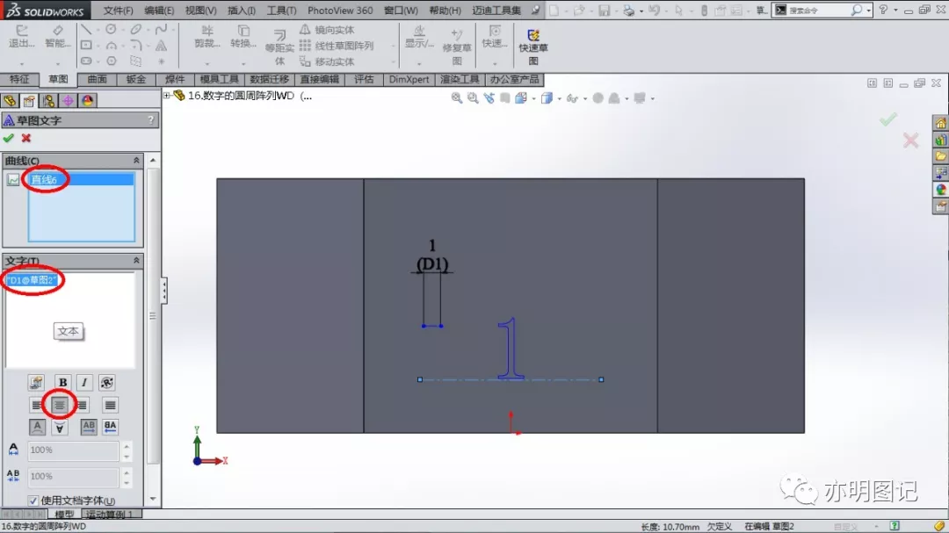Image resolution: width=949 pixels, height=533 pixels.
Task: Click the Italic text formatting button
Action: tap(84, 382)
